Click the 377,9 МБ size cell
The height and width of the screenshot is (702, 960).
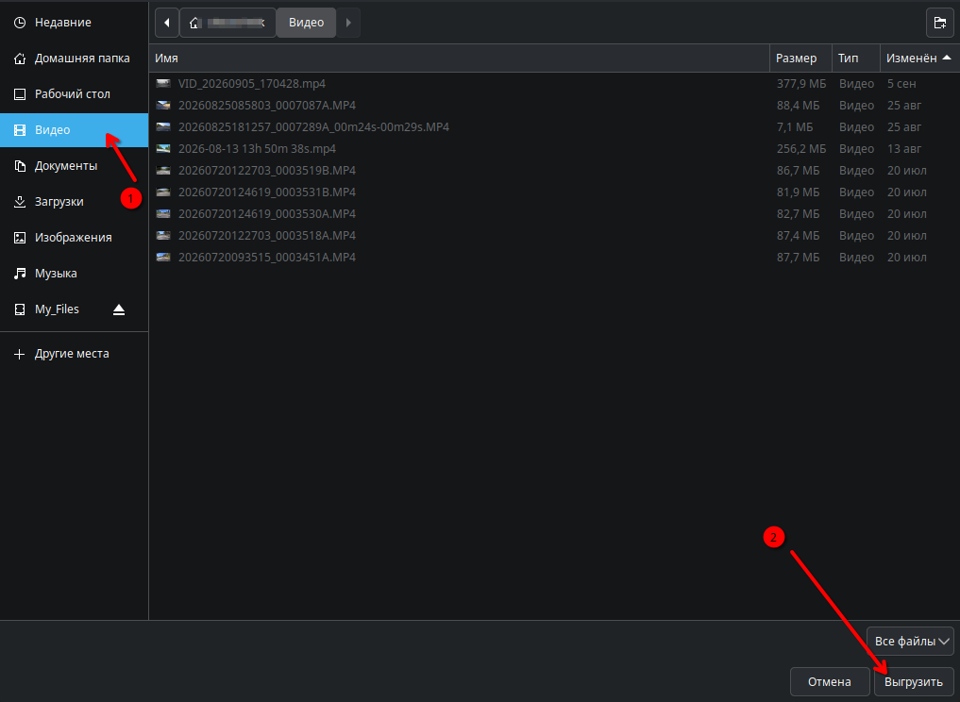pos(801,84)
